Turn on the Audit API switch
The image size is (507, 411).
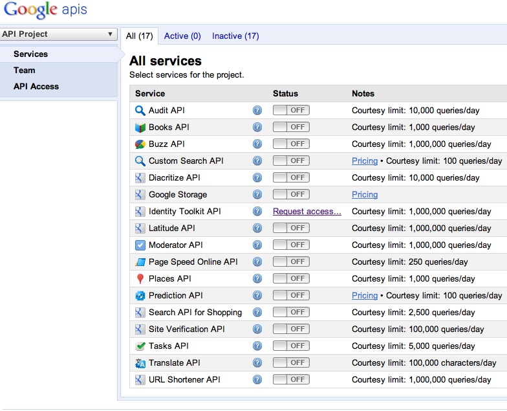tap(291, 110)
